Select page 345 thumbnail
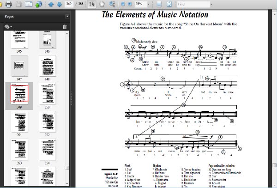 (x=19, y=39)
